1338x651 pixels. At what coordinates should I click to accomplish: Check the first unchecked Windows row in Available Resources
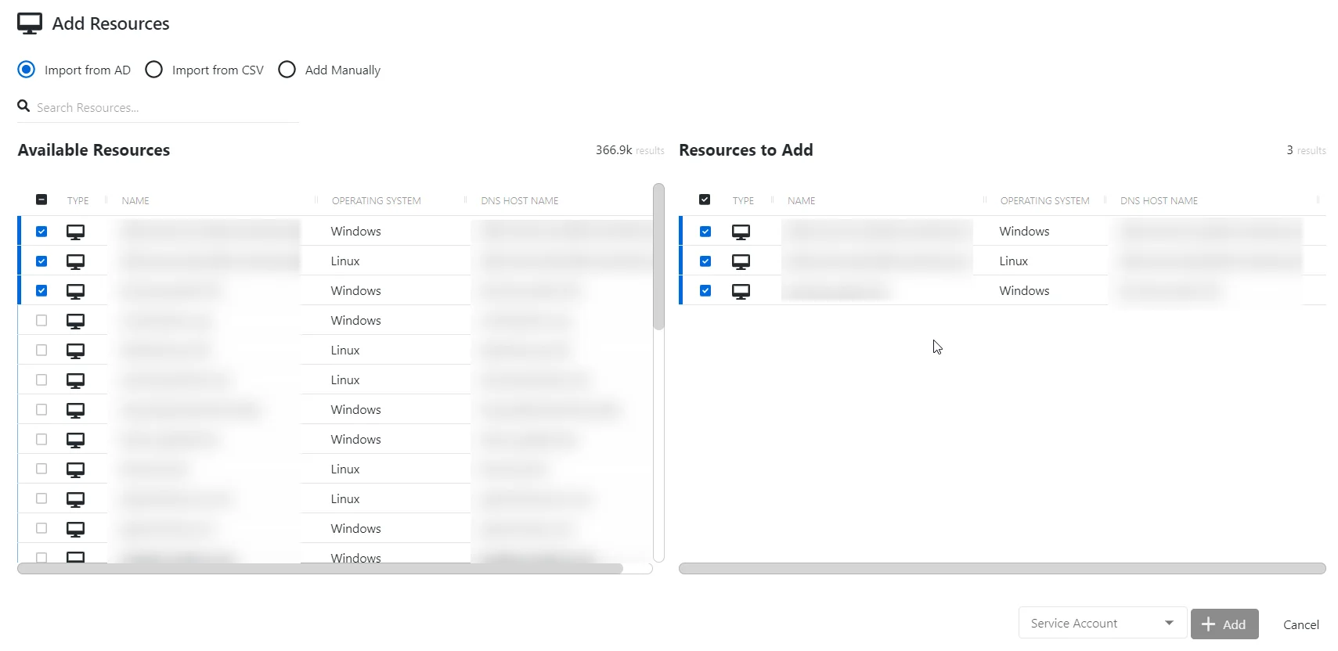tap(41, 320)
